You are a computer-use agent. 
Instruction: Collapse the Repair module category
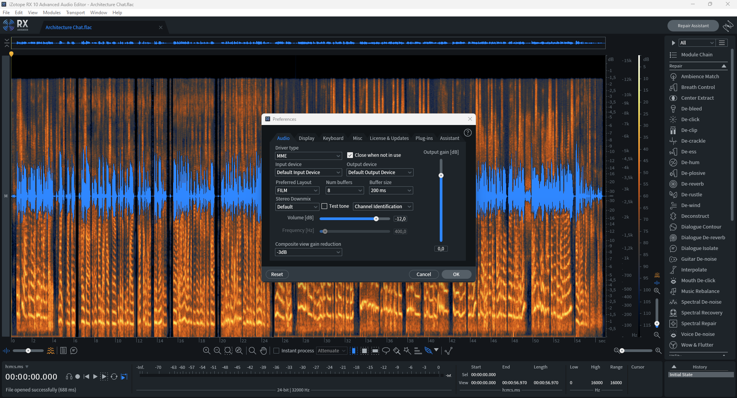724,66
